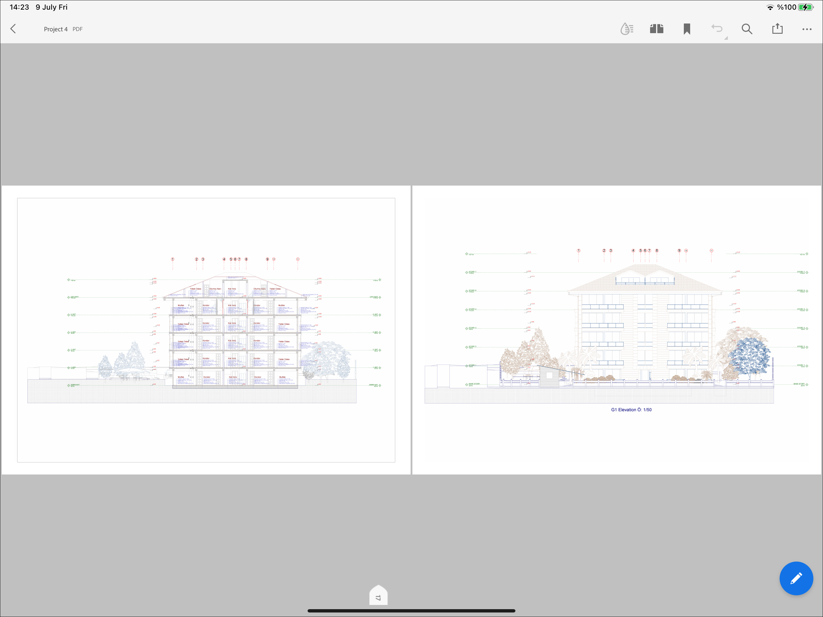Tap the battery indicator in status bar
823x617 pixels.
tap(805, 7)
